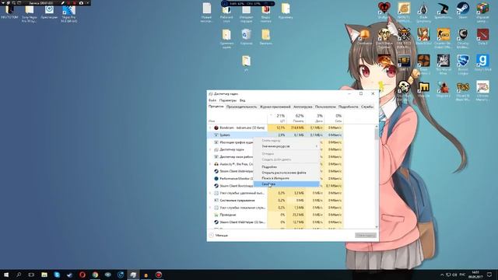Screen dimensions: 498x280
Task: Switch to the Журнал приложений tab
Action: click(x=275, y=107)
